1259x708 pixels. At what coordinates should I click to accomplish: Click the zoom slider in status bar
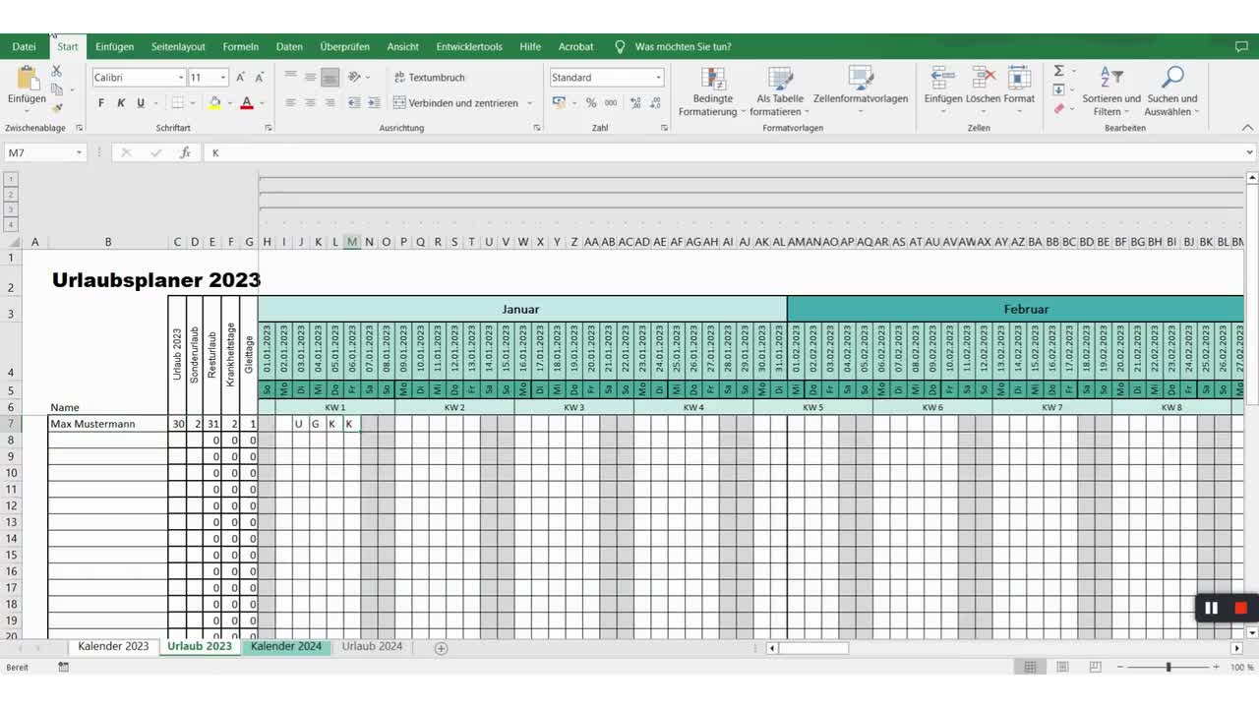(1169, 667)
